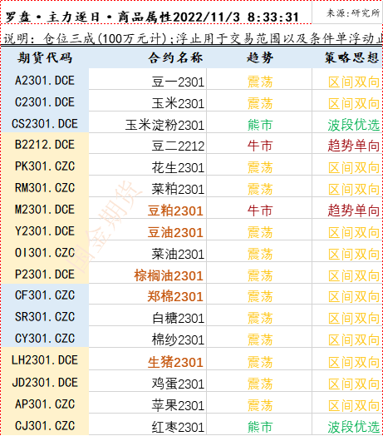The width and height of the screenshot is (383, 436).
Task: Click the 红枣2301 contract name
Action: pyautogui.click(x=178, y=427)
